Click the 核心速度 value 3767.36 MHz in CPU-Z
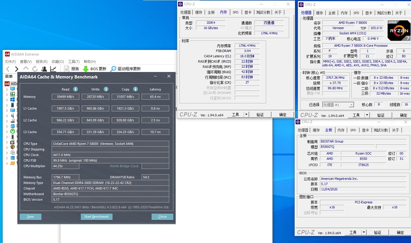 point(335,78)
